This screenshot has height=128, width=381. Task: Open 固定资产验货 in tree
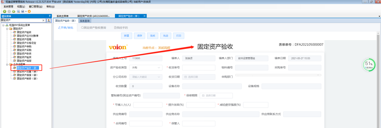[24, 57]
